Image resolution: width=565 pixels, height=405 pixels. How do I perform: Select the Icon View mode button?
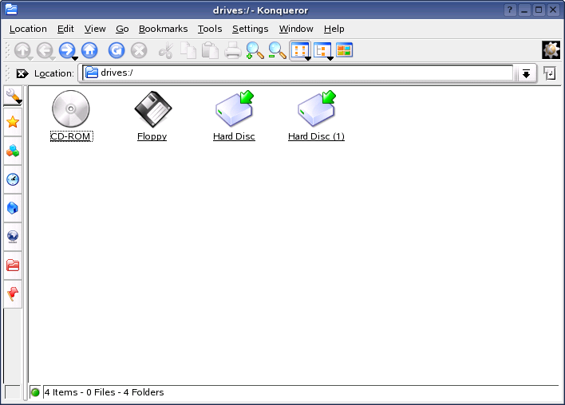coord(300,50)
